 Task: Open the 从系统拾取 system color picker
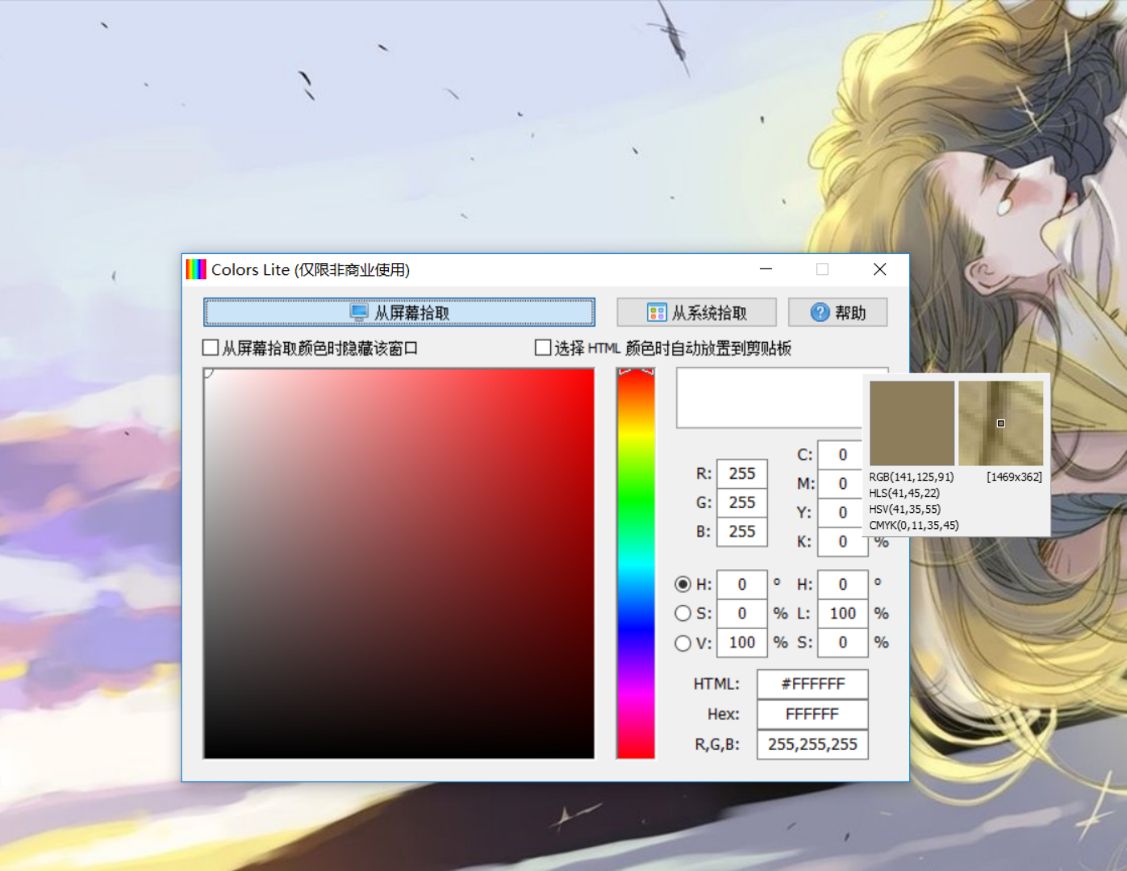click(697, 312)
